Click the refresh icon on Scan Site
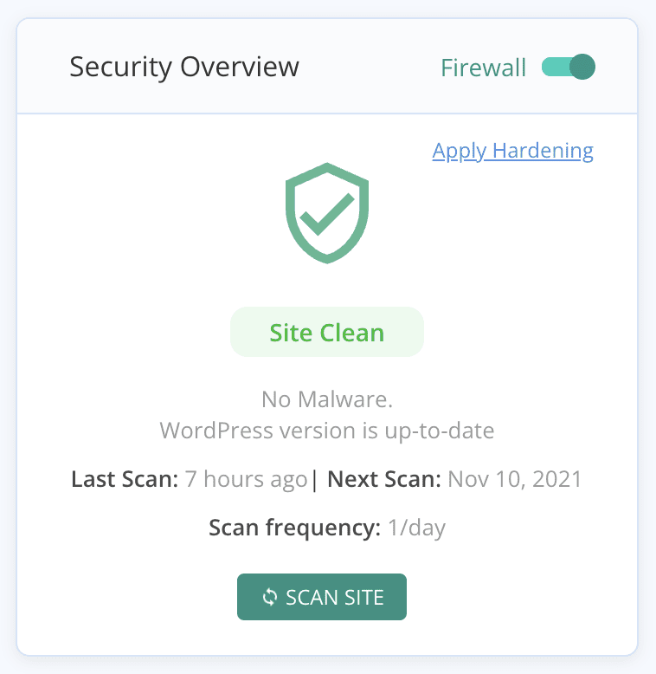 [270, 597]
